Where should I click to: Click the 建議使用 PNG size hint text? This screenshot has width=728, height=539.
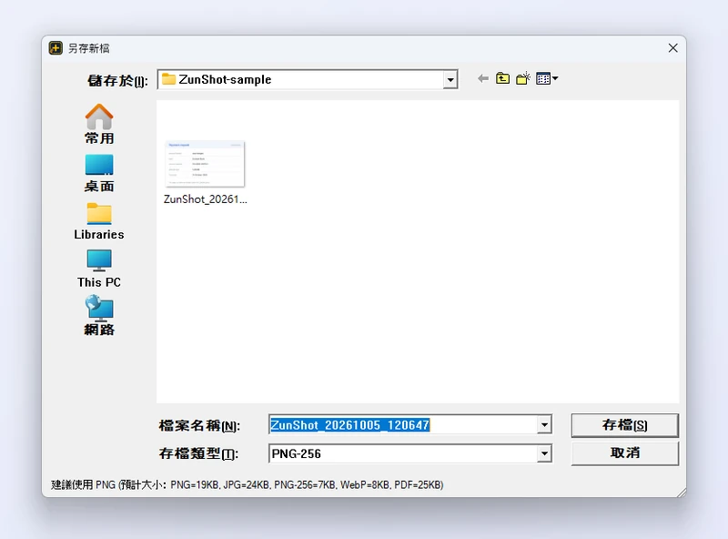(247, 484)
